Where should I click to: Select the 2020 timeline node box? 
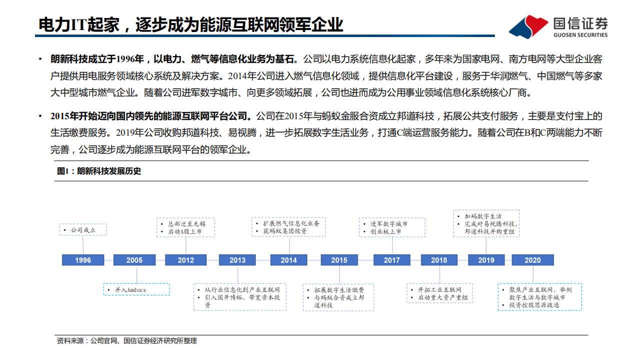533,260
